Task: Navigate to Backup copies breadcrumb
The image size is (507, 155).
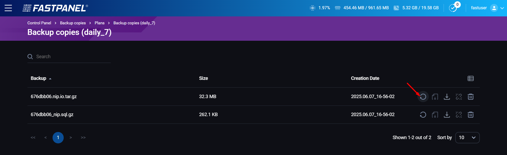Action: tap(73, 23)
